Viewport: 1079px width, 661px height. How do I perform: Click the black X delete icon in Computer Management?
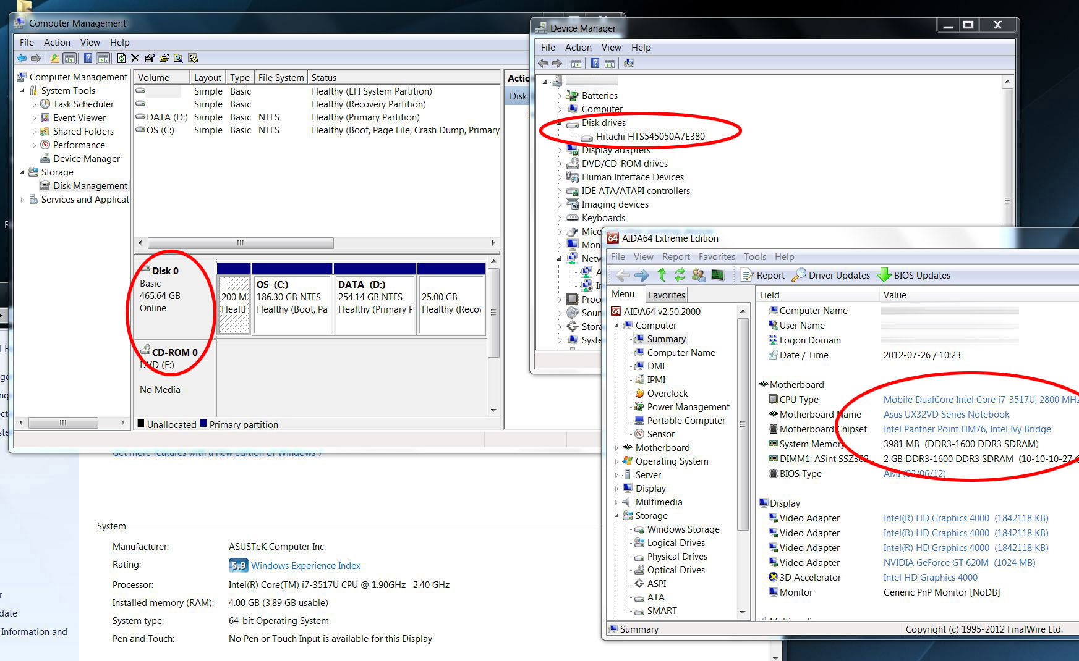coord(135,58)
